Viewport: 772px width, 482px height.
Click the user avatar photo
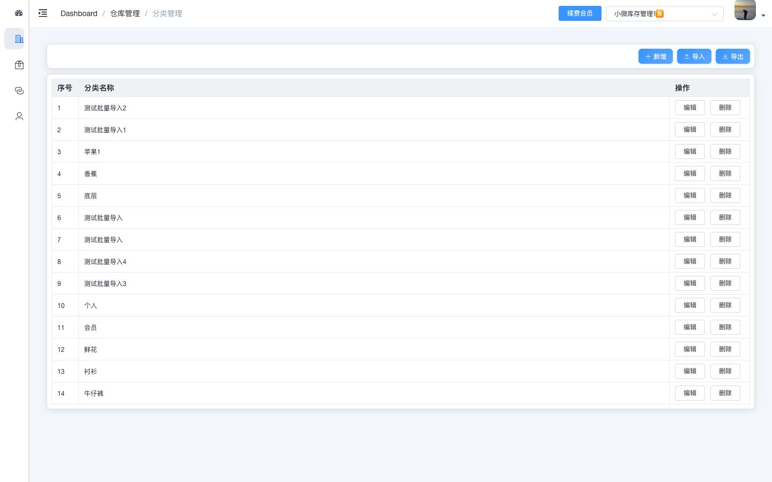tap(745, 10)
